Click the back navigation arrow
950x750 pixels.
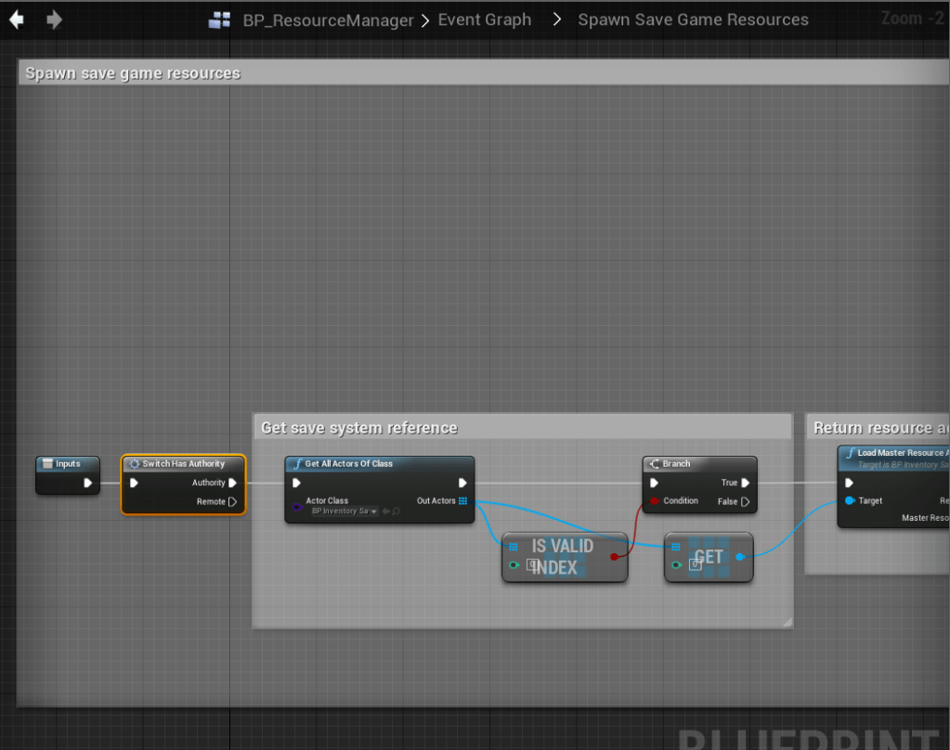point(17,19)
